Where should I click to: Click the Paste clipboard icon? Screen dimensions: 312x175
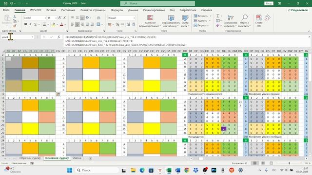coord(7,18)
